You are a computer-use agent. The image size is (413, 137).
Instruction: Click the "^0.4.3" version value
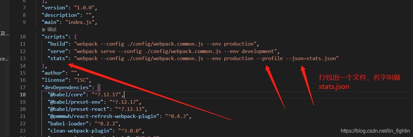coord(178,116)
